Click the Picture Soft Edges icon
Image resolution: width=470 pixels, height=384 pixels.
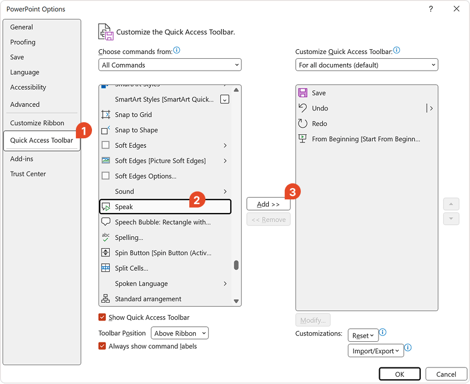click(x=106, y=160)
